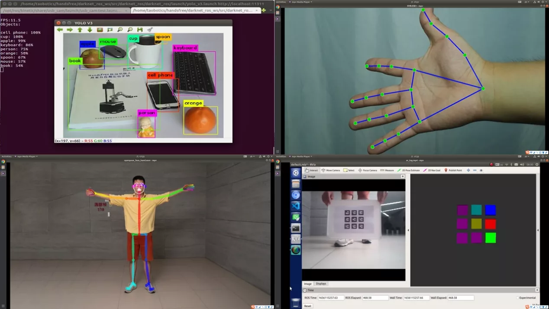This screenshot has width=549, height=309.
Task: Select the Interact tool in RViz
Action: coord(312,170)
